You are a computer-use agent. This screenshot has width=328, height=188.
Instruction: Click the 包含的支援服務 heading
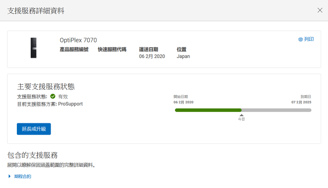32,155
